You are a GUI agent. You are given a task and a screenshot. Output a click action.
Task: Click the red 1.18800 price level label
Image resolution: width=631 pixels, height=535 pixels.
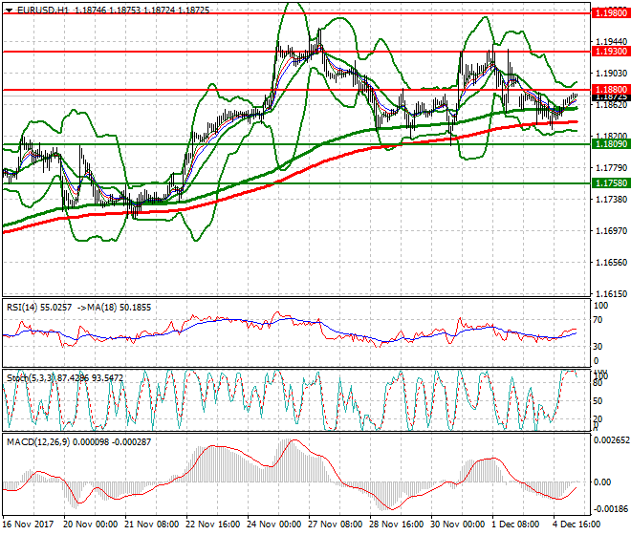(x=611, y=90)
